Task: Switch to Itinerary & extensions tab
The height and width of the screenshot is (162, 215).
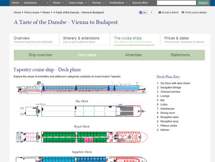Action: 85,40
